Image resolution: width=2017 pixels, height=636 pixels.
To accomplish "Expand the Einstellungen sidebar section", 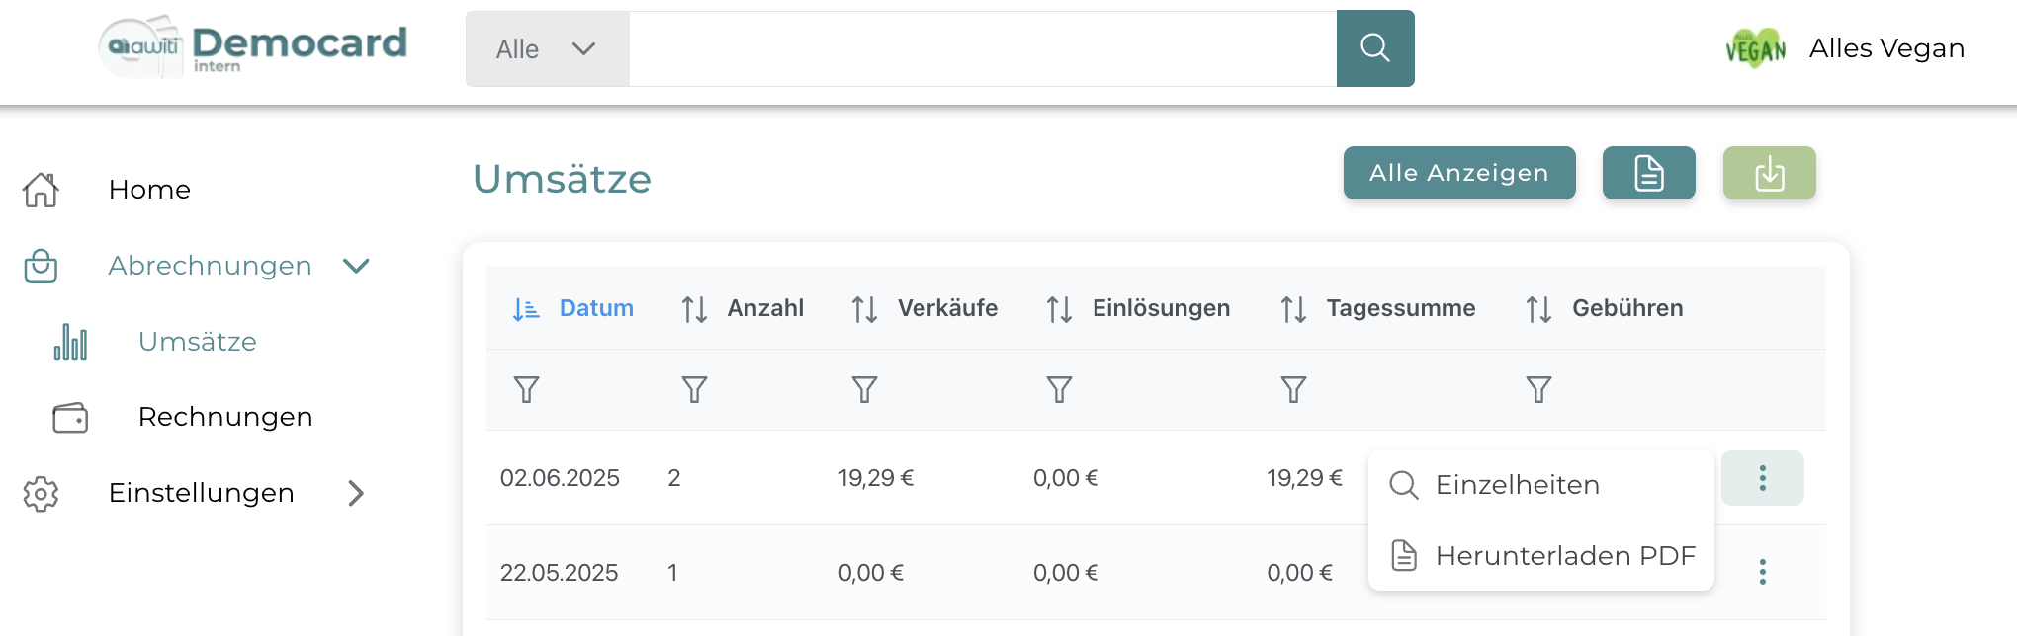I will (356, 493).
